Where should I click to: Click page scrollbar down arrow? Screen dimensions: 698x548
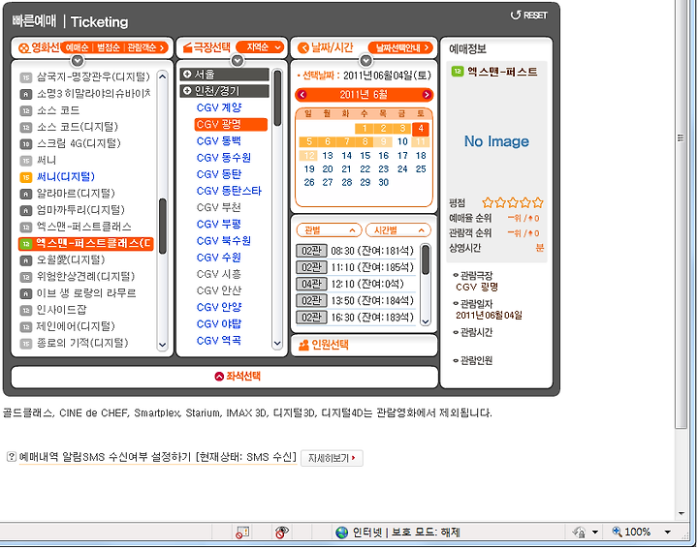coord(682,513)
